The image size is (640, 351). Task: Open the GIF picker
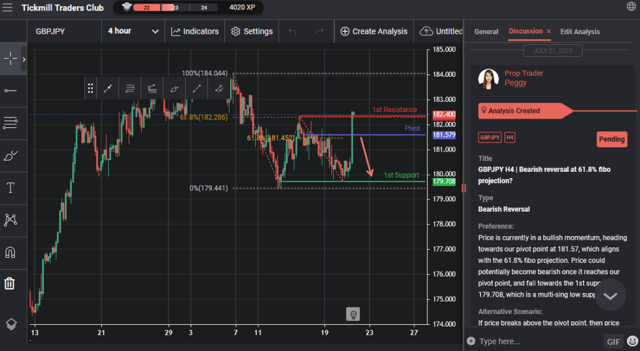tap(613, 341)
